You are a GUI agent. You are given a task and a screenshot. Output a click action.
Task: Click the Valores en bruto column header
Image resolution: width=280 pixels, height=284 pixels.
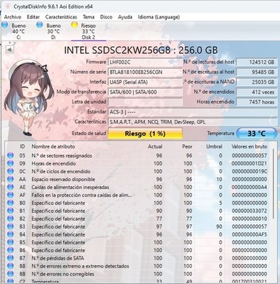tap(249, 146)
